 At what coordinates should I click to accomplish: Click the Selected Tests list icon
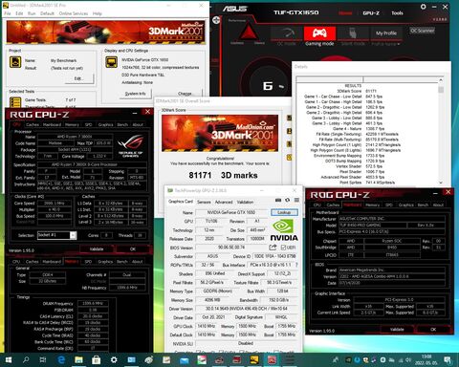pyautogui.click(x=15, y=102)
